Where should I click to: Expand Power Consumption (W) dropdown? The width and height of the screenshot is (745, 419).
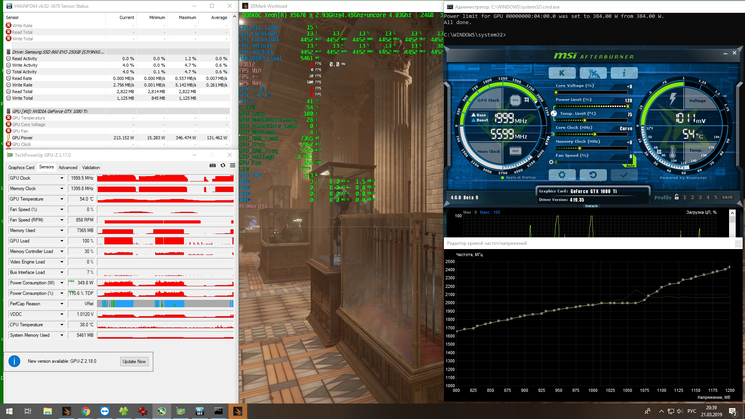pyautogui.click(x=62, y=283)
